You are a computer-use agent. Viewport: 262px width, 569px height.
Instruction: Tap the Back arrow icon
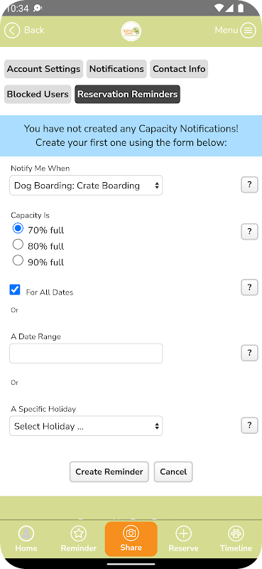pos(12,31)
